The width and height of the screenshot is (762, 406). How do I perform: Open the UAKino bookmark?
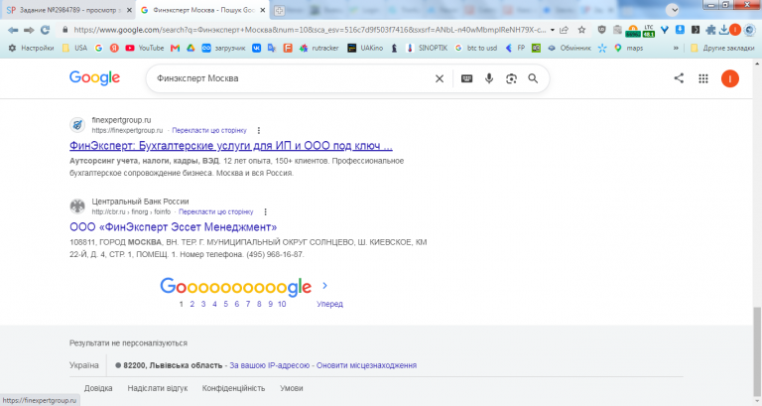(x=365, y=48)
